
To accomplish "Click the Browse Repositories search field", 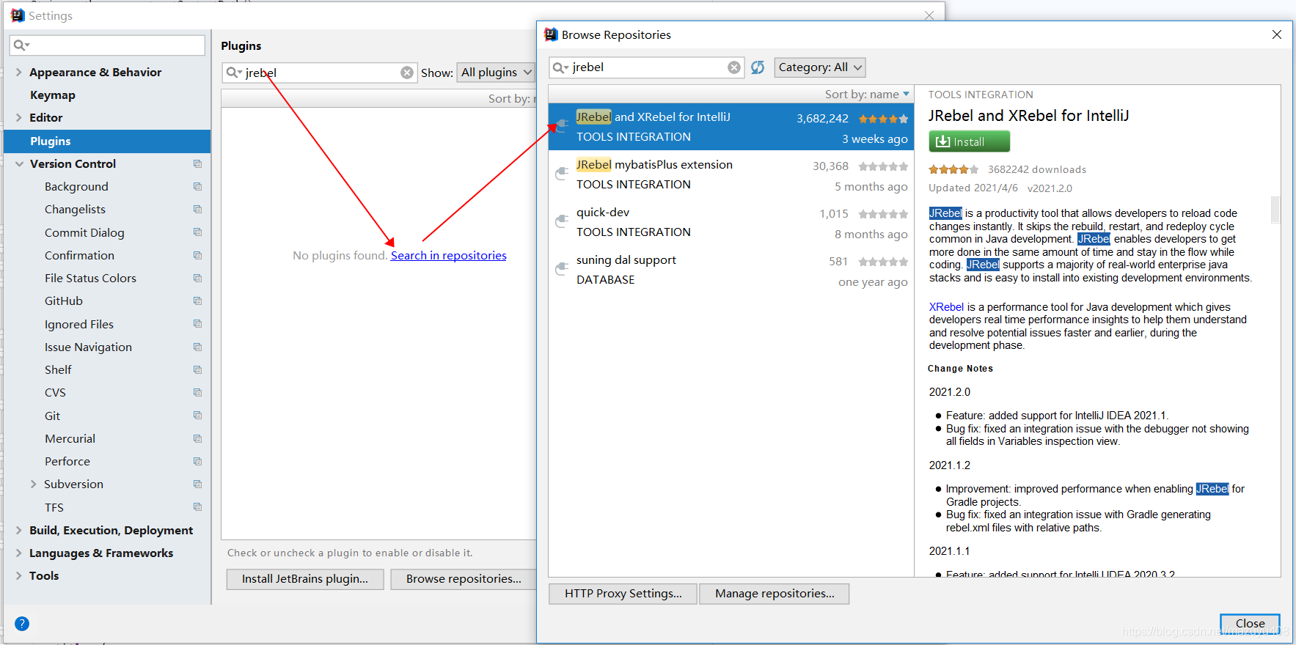I will point(647,67).
